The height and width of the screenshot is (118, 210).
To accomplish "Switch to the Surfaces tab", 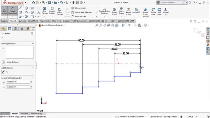I will click(22, 21).
